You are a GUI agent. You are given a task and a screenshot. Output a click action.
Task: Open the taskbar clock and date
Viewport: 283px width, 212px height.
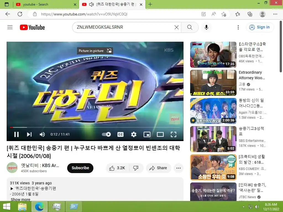point(271,207)
